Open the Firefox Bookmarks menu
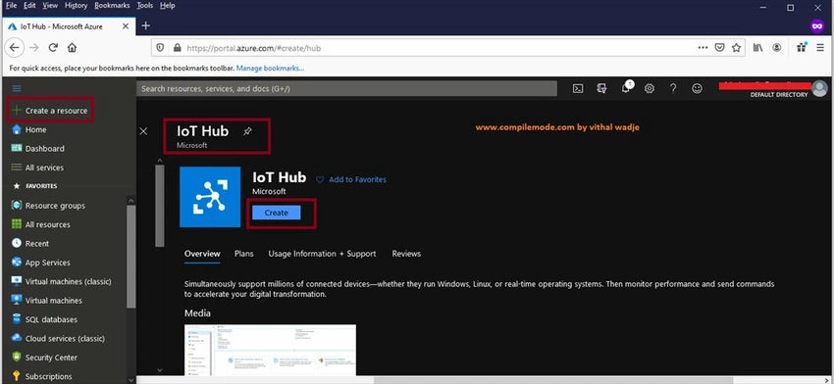834x384 pixels. [112, 5]
